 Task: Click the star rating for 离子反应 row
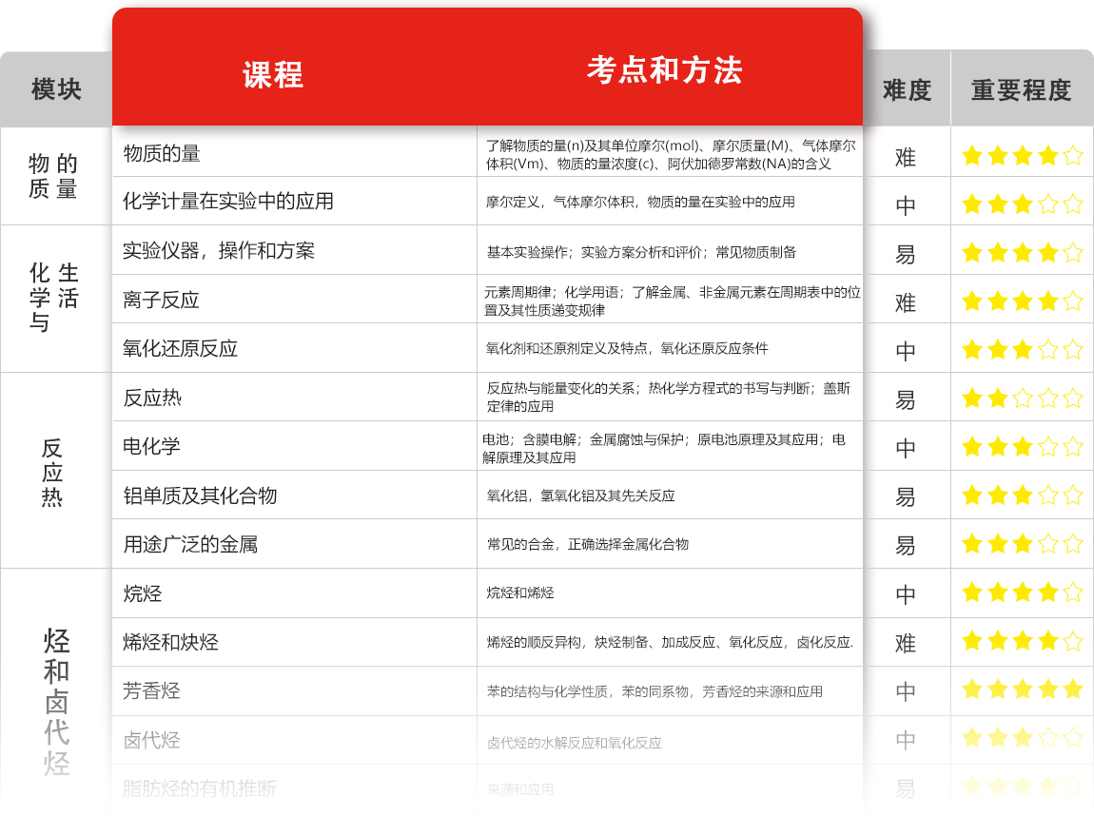(1022, 301)
